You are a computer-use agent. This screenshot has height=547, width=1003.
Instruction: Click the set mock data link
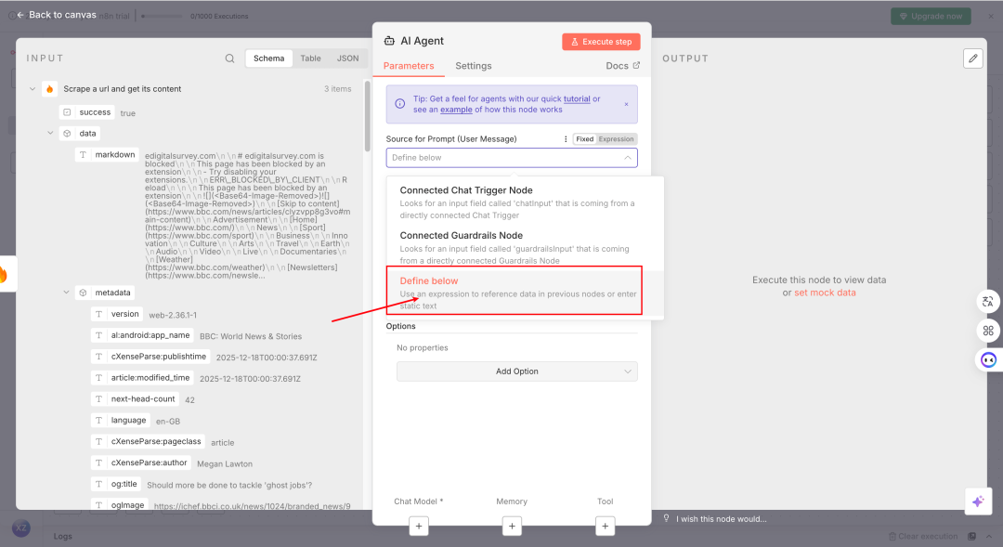click(x=825, y=293)
